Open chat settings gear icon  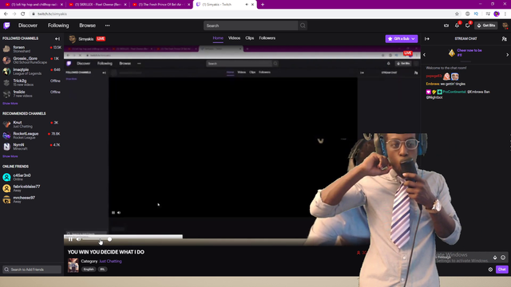tap(490, 269)
